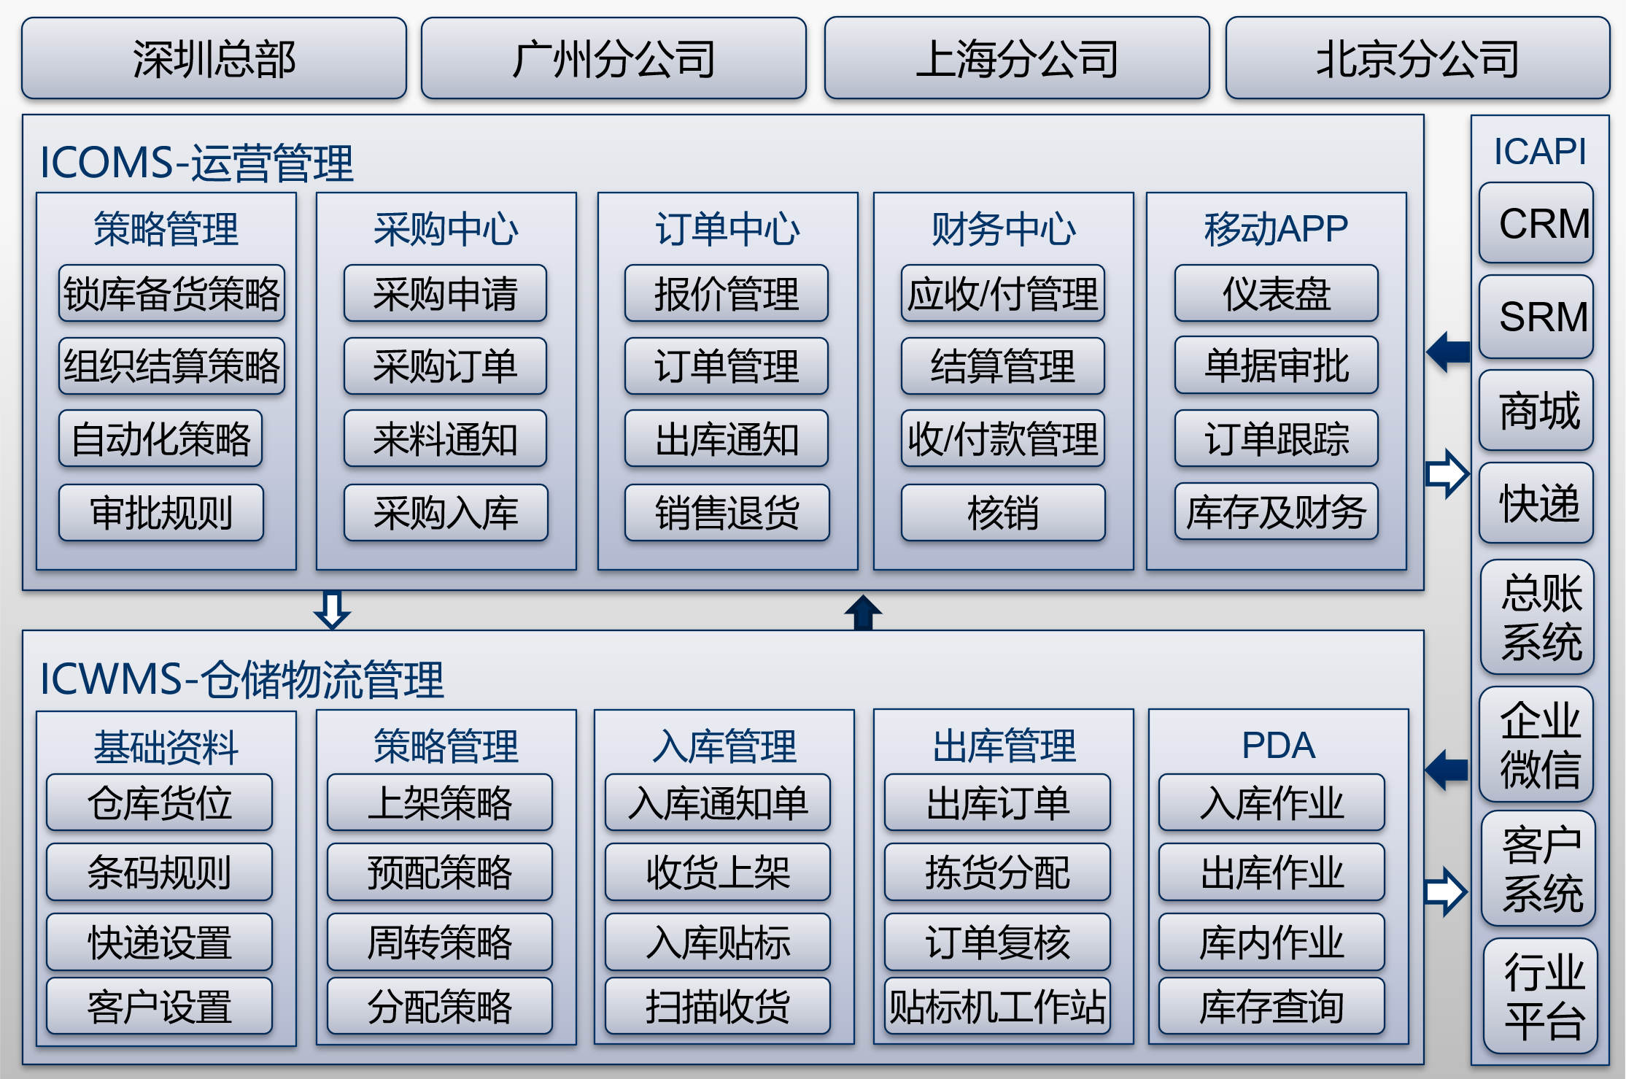Switch to the 上海分公司 tab
Image resolution: width=1626 pixels, height=1079 pixels.
pos(1016,58)
